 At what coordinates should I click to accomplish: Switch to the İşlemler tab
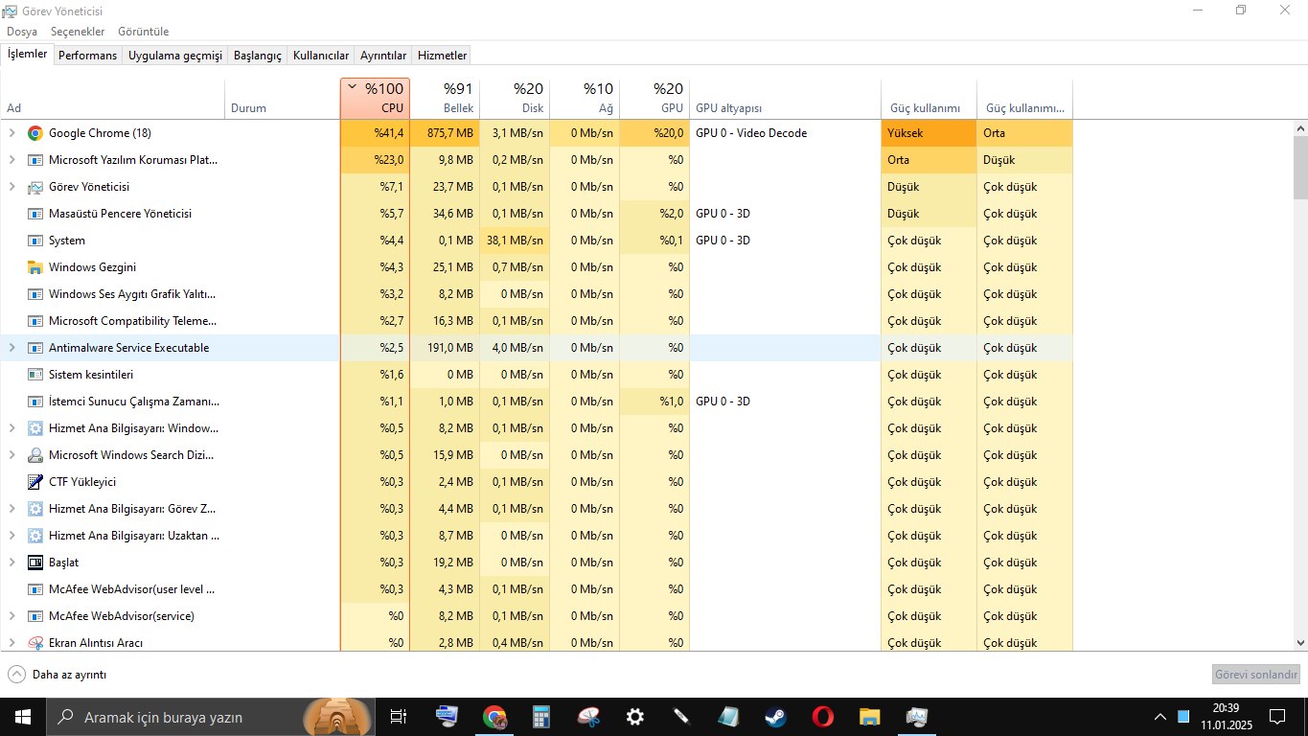tap(28, 54)
